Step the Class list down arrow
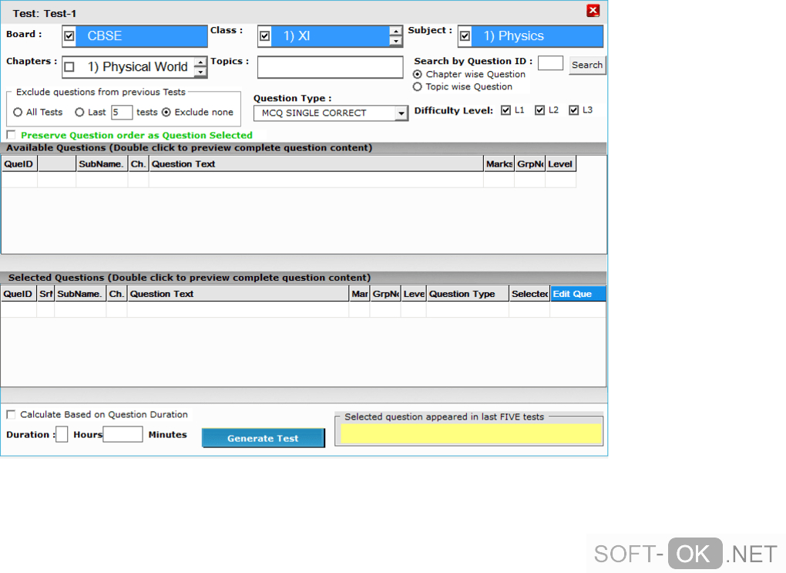This screenshot has height=573, width=786. tap(395, 41)
